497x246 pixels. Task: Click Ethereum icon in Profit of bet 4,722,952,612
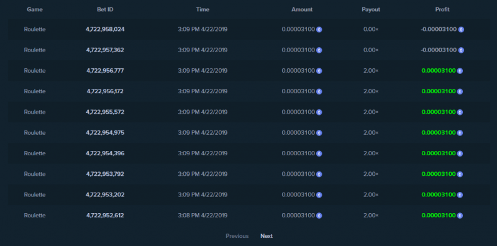460,216
